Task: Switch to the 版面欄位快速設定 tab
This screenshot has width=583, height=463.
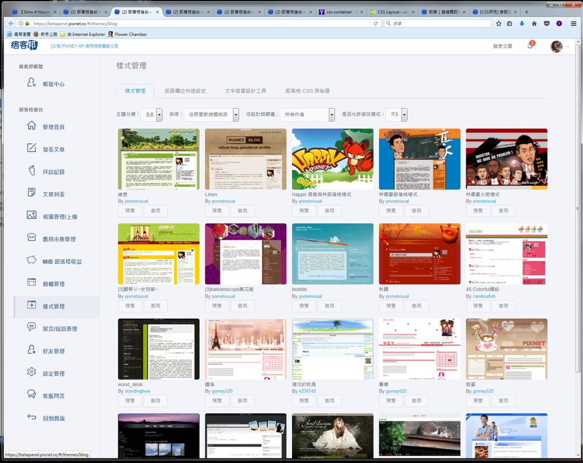Action: 185,91
